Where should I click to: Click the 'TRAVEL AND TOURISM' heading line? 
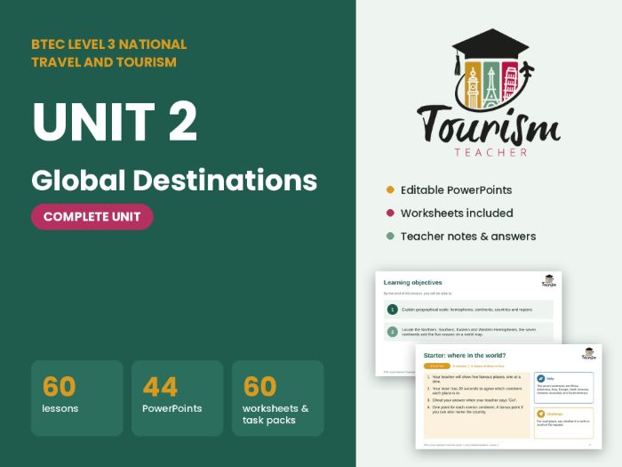(x=104, y=62)
